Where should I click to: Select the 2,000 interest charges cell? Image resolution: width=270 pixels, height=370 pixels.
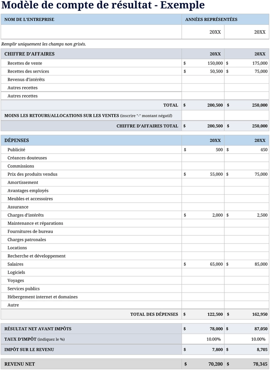(x=203, y=215)
